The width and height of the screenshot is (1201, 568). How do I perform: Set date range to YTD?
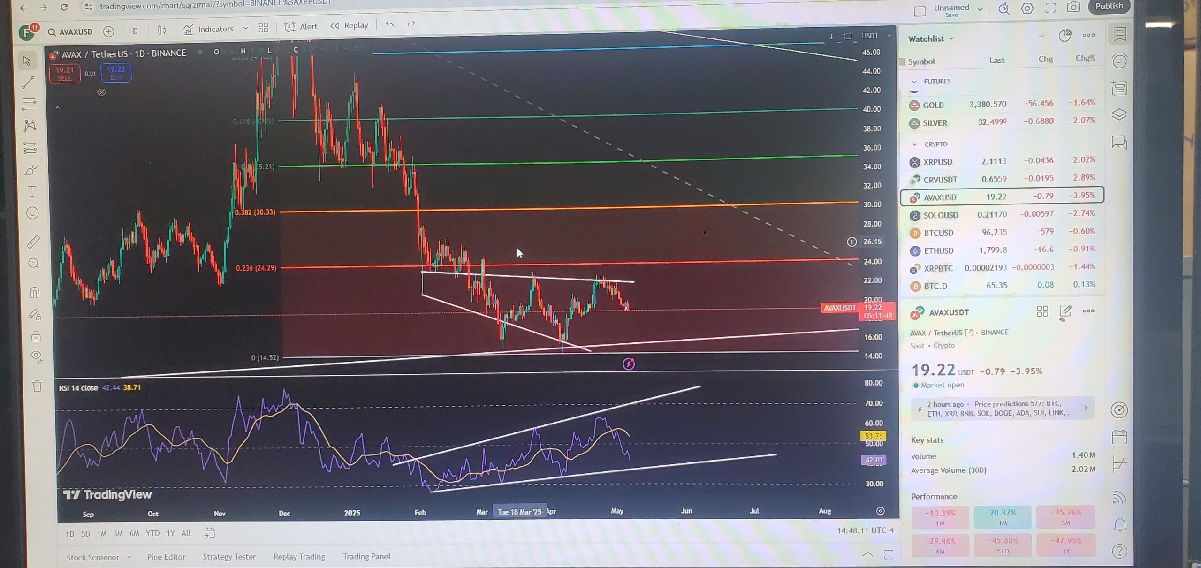(x=152, y=533)
